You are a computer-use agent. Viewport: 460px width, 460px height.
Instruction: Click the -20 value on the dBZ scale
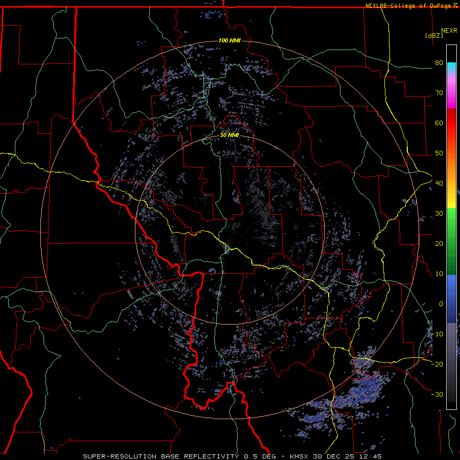tap(437, 364)
